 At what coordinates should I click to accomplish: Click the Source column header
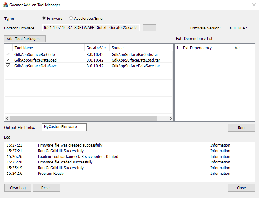(141, 48)
